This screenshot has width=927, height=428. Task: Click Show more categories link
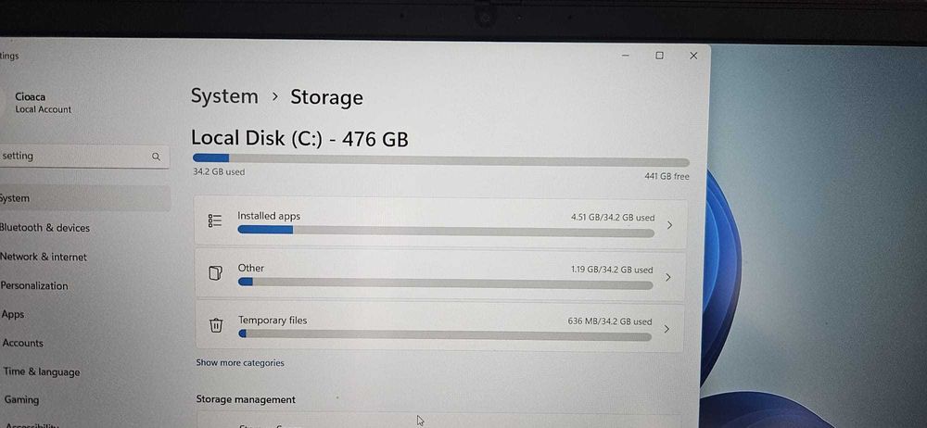240,363
